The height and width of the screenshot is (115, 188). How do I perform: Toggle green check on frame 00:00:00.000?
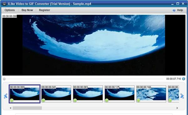(x=12, y=100)
